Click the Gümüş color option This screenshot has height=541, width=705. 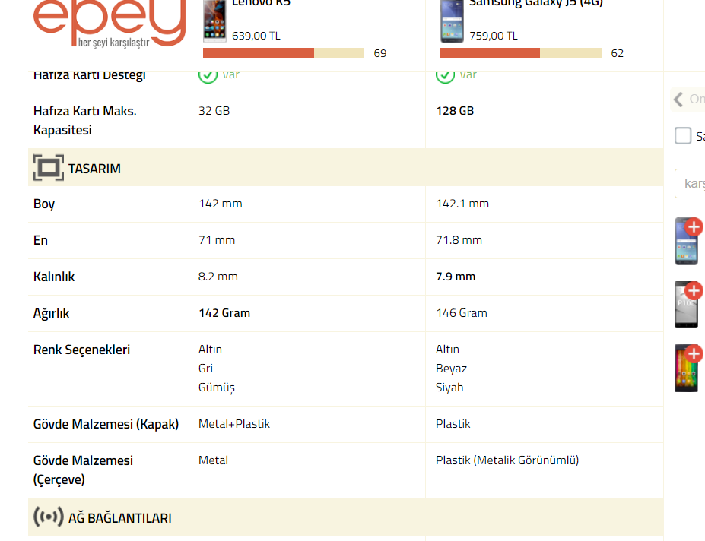(x=217, y=388)
